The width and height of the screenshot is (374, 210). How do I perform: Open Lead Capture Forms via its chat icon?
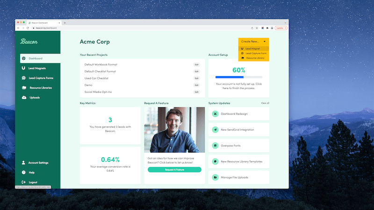(x=24, y=78)
